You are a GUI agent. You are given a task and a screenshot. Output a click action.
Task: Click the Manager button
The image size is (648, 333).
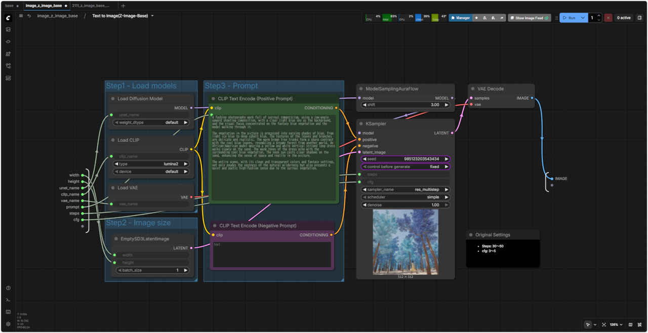(460, 18)
